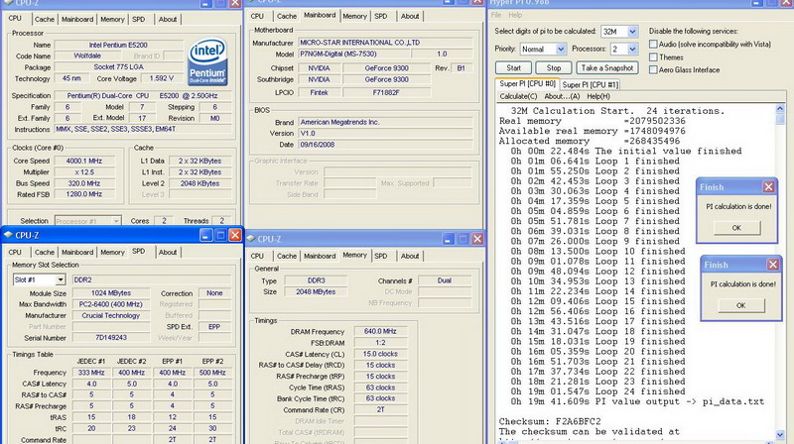Select Cache tab in the CPU-Z Timings window
Viewport: 794px width, 444px height.
click(286, 256)
